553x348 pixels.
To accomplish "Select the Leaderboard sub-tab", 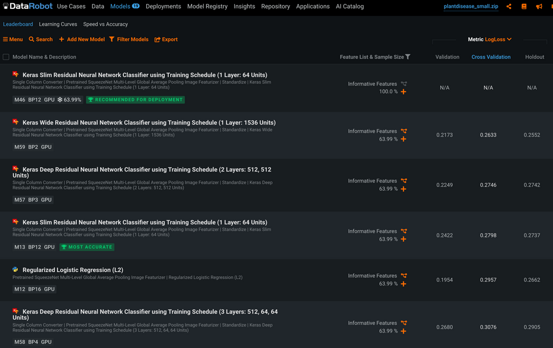I will (x=18, y=24).
